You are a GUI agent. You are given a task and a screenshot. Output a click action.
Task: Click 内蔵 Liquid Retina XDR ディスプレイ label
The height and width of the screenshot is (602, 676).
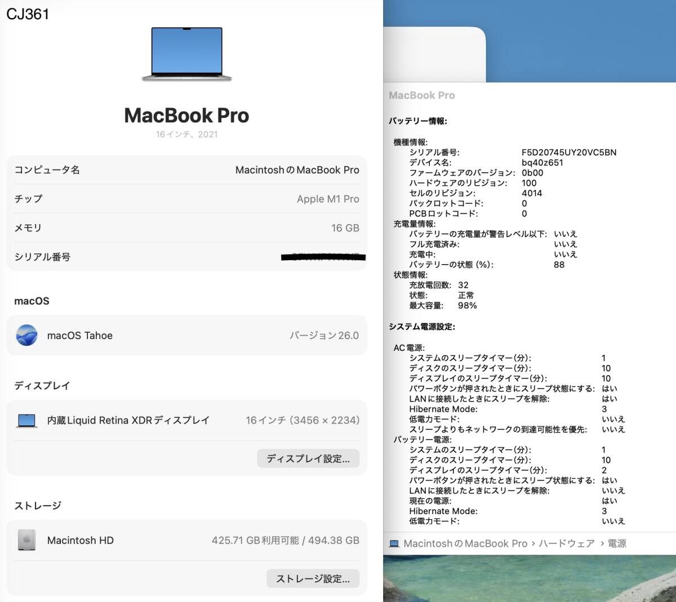[128, 421]
